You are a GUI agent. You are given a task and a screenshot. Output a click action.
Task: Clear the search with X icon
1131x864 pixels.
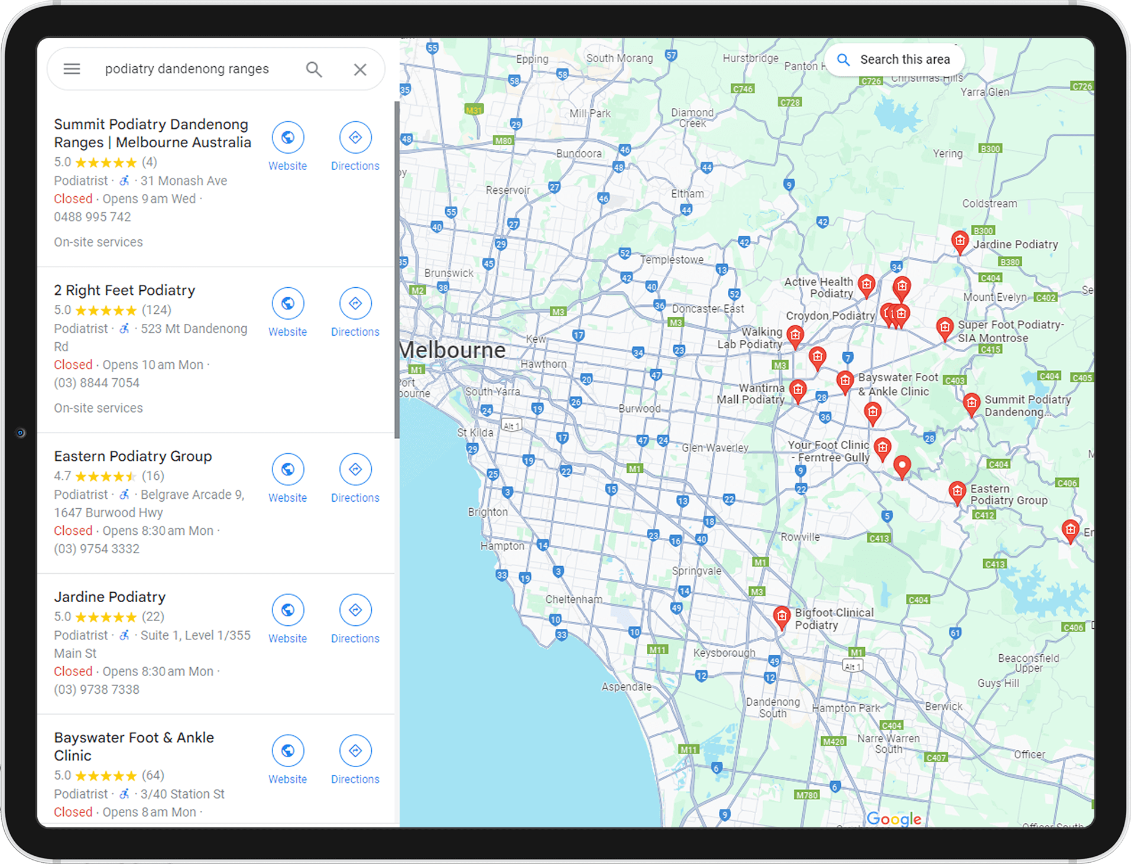pos(360,69)
